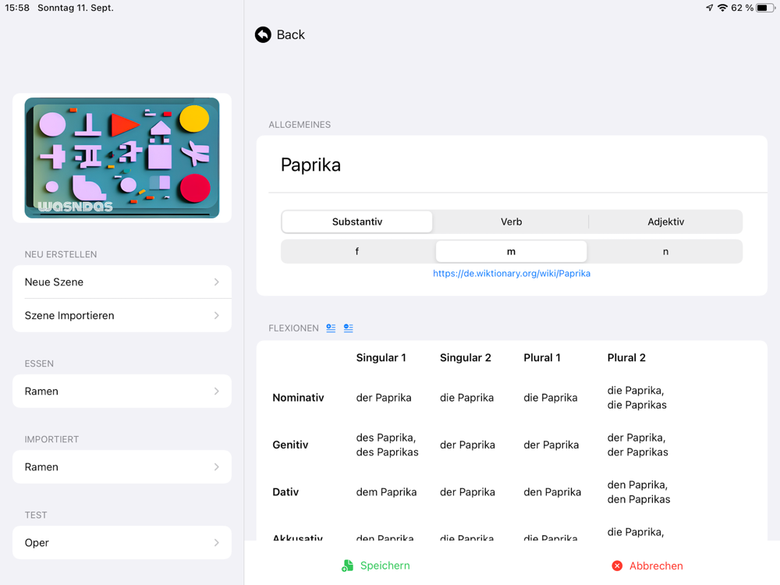Open the Wiktionary Paprika link

(512, 274)
